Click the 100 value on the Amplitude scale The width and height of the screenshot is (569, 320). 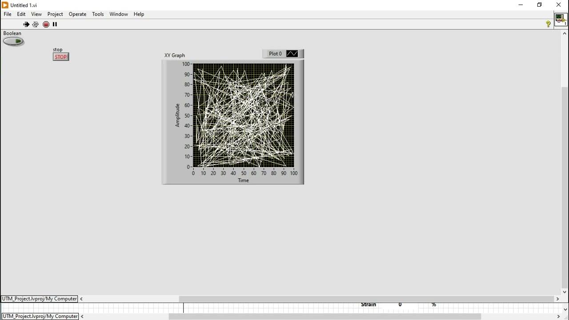tap(185, 64)
